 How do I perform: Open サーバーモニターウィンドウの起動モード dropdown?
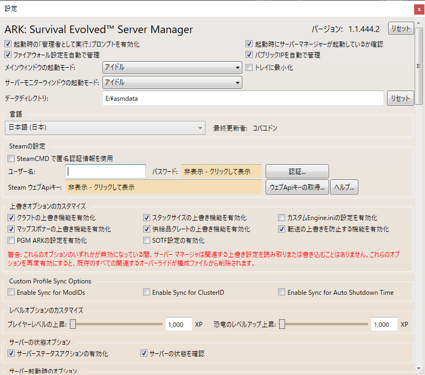(172, 82)
